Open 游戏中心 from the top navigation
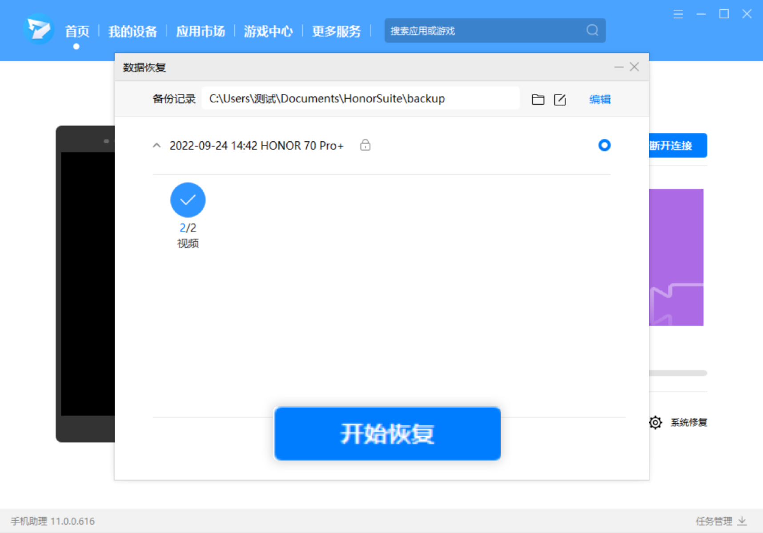 (x=268, y=31)
